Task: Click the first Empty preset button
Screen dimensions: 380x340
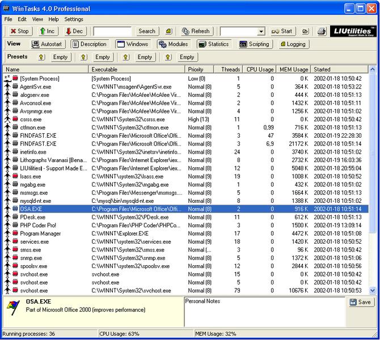Action: click(x=60, y=57)
